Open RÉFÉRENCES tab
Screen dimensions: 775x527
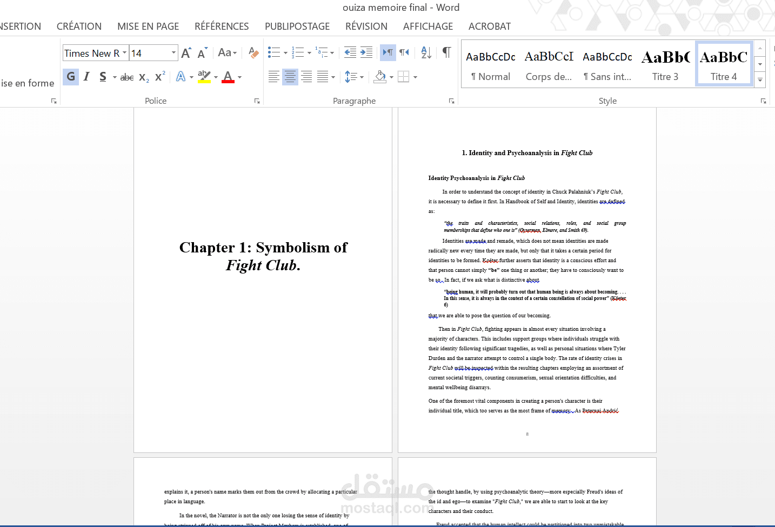click(222, 26)
